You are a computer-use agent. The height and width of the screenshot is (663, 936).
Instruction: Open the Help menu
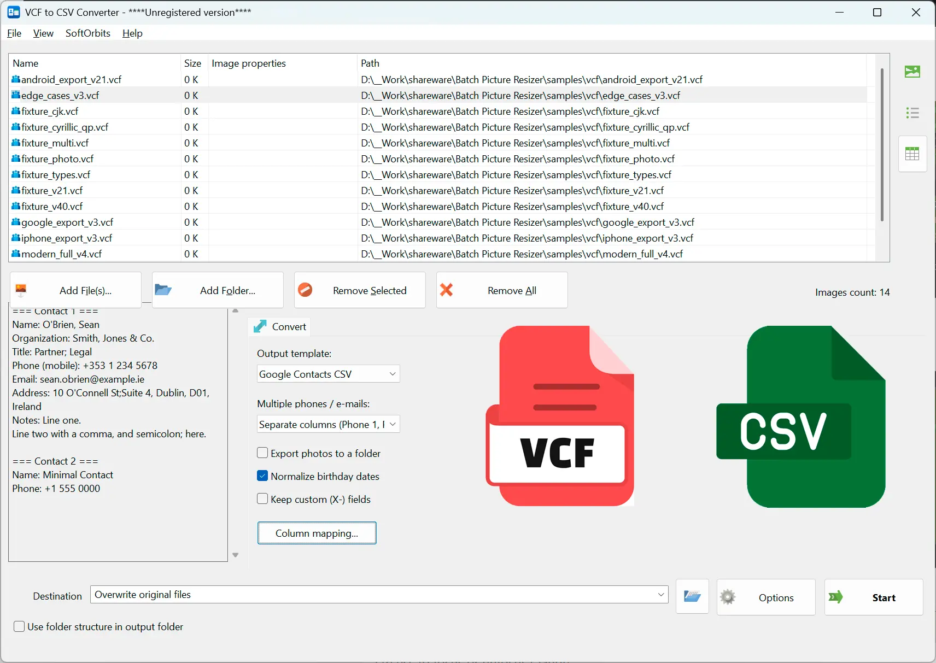coord(132,33)
